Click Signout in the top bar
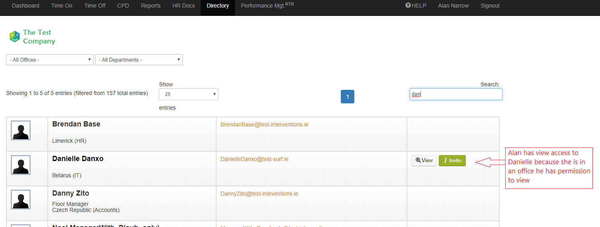Image resolution: width=600 pixels, height=227 pixels. 490,6
